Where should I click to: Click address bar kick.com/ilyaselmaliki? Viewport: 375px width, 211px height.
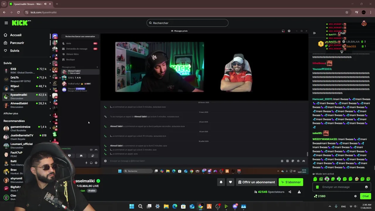[44, 12]
